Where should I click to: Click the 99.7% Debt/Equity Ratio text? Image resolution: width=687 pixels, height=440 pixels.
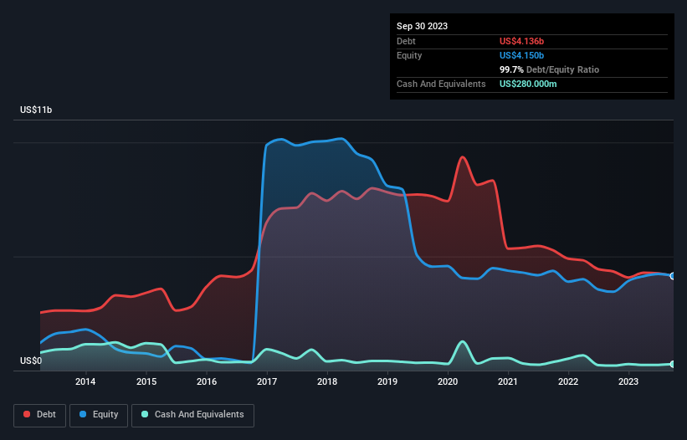pyautogui.click(x=549, y=69)
